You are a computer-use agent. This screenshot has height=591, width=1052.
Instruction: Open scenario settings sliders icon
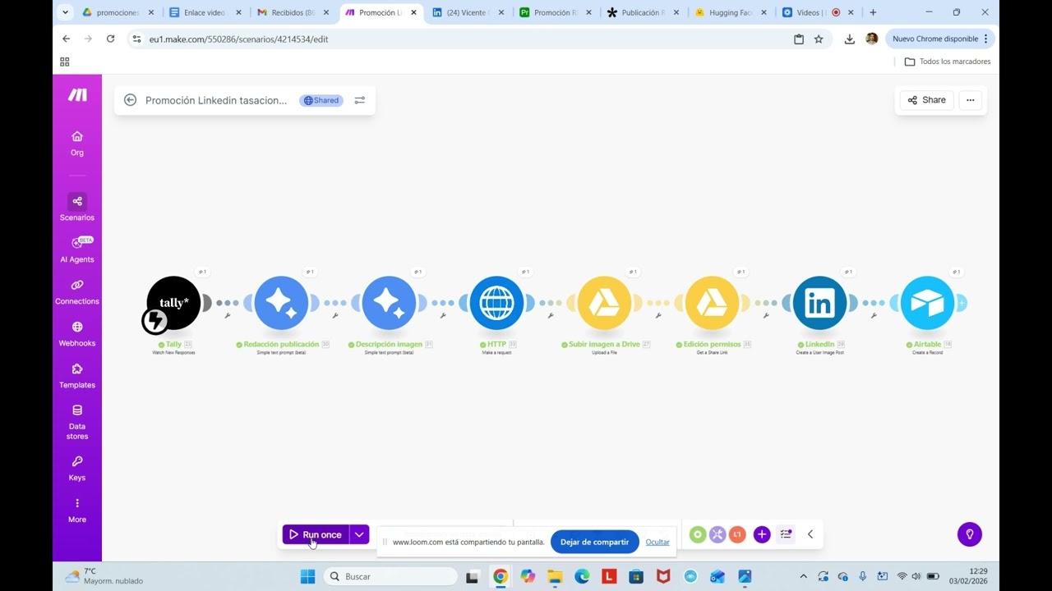coord(359,100)
